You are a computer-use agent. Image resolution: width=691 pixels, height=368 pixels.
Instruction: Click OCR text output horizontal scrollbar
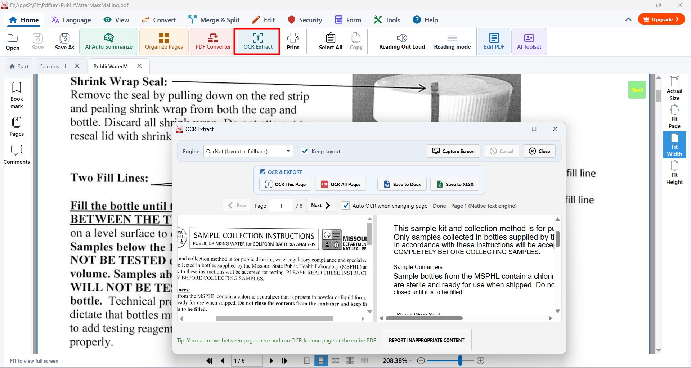[x=424, y=318]
